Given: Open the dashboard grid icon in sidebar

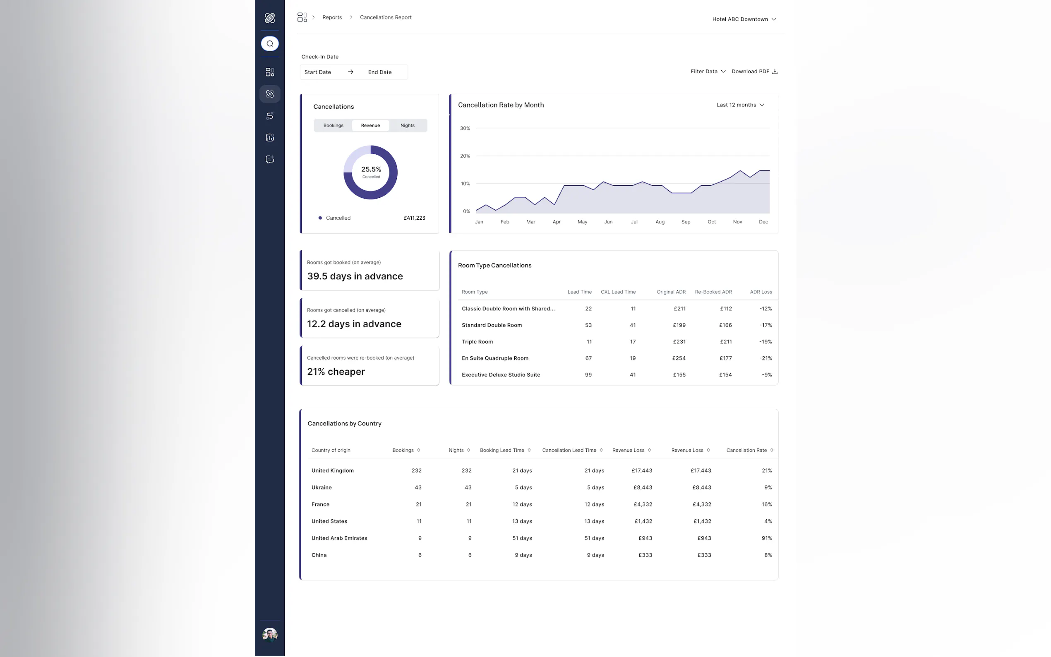Looking at the screenshot, I should click(269, 72).
